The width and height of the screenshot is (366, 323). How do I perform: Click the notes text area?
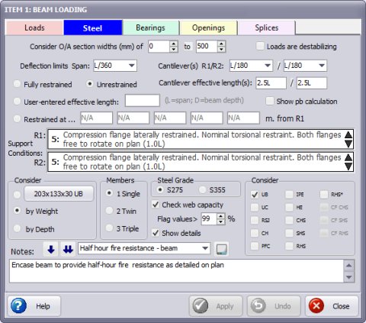[x=177, y=271]
